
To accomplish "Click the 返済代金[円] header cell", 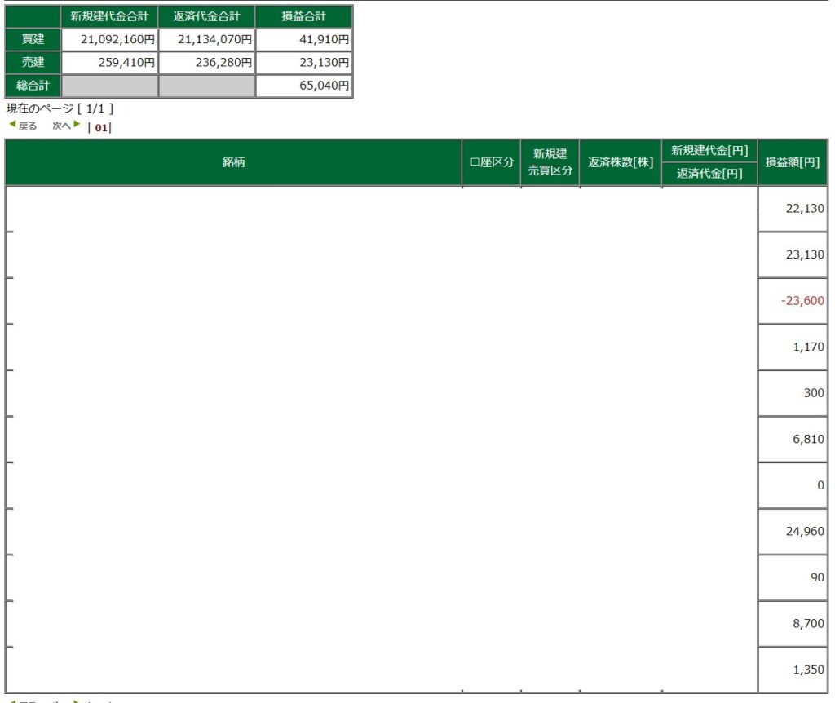I will [709, 174].
